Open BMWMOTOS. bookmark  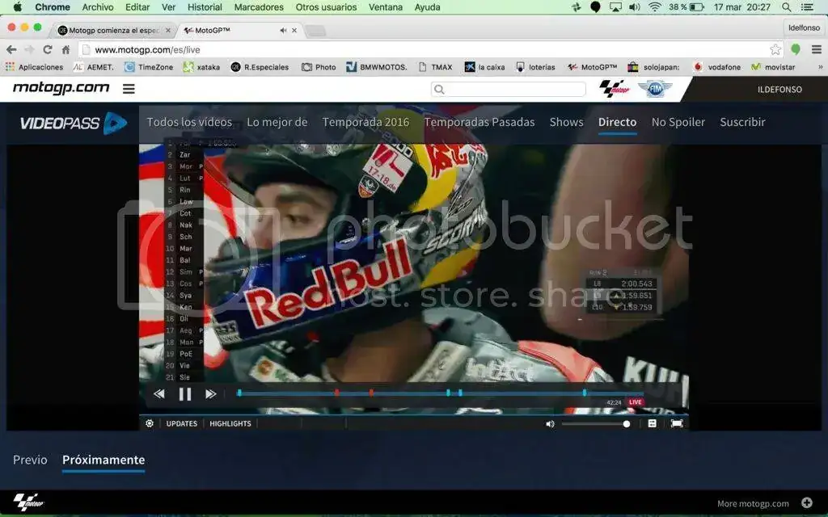coord(377,67)
